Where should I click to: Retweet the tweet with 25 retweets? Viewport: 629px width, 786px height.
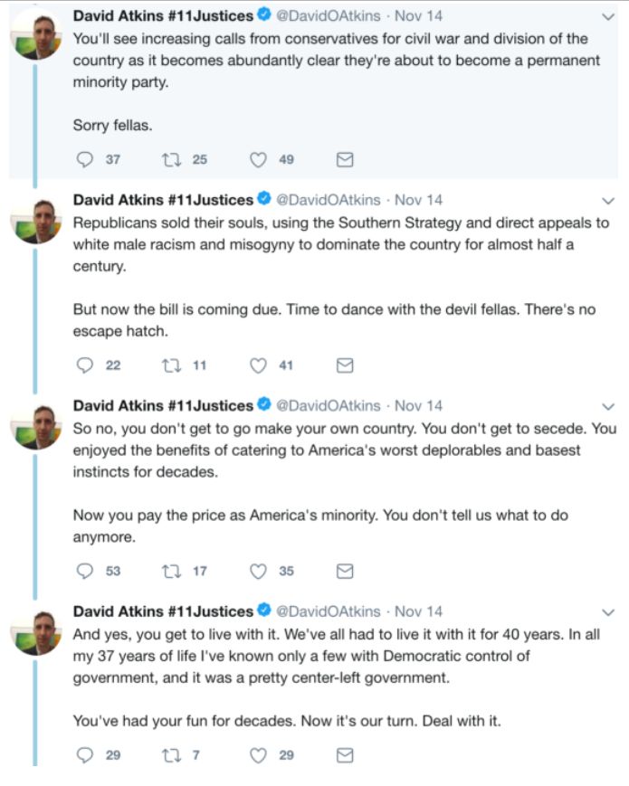170,159
